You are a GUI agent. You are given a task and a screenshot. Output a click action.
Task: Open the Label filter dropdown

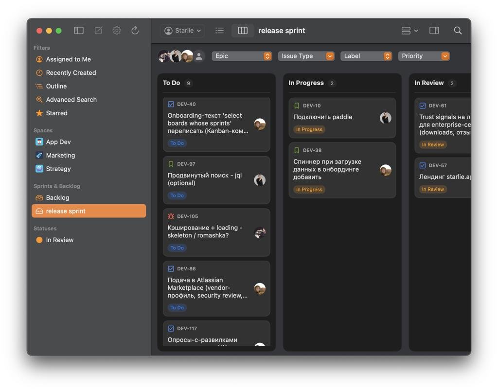tap(366, 56)
